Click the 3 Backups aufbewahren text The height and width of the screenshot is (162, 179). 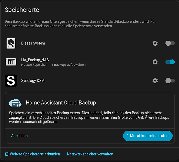pyautogui.click(x=68, y=65)
